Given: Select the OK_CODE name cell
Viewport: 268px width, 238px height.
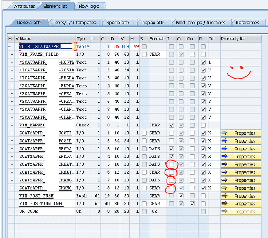Looking at the screenshot, I should 47,212.
